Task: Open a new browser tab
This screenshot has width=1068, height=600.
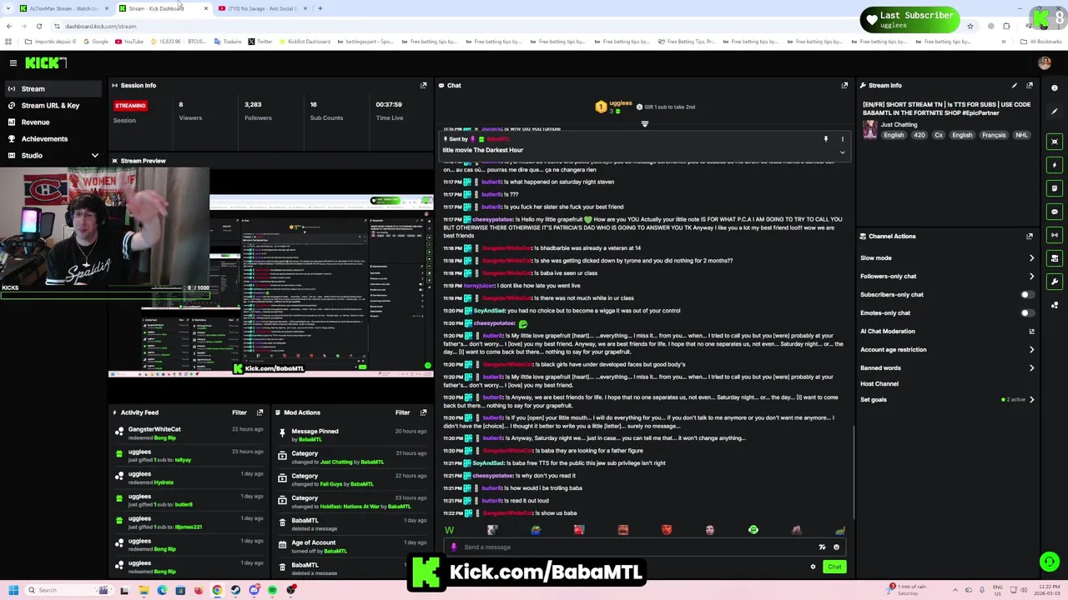Action: click(x=320, y=8)
